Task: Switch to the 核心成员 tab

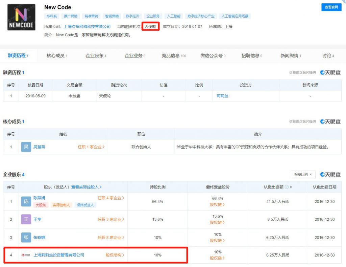Action: [57, 56]
